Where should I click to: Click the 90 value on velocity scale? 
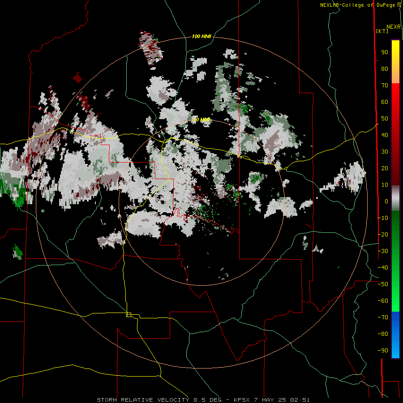(385, 52)
